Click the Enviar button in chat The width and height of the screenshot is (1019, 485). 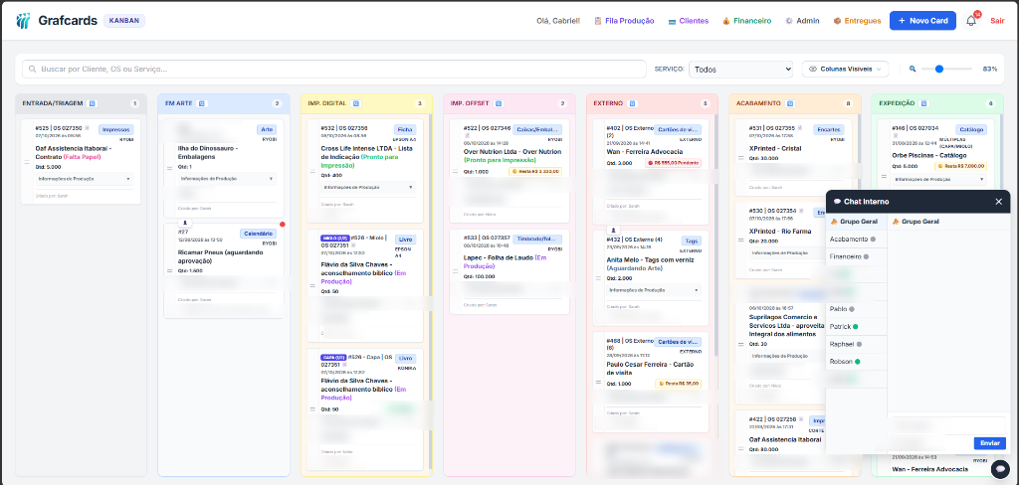point(990,443)
